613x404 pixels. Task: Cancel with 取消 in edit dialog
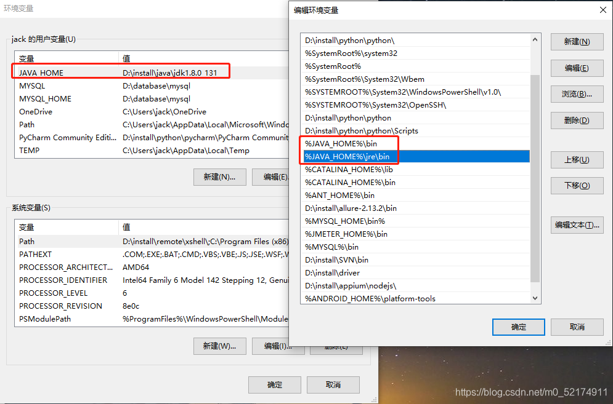click(577, 327)
